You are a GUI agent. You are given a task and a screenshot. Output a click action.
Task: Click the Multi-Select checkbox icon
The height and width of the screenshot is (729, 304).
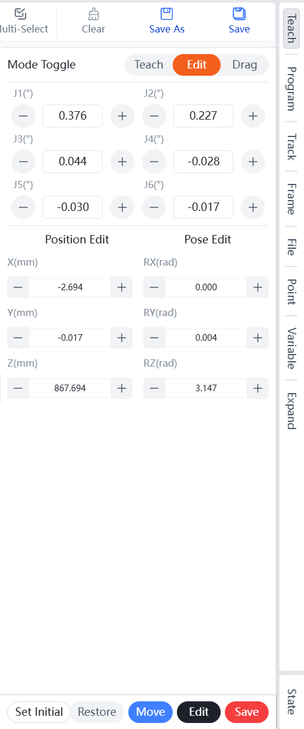click(20, 14)
